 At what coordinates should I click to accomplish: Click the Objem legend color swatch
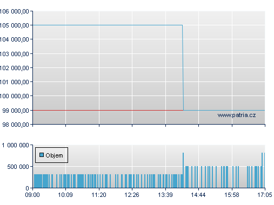[42, 155]
